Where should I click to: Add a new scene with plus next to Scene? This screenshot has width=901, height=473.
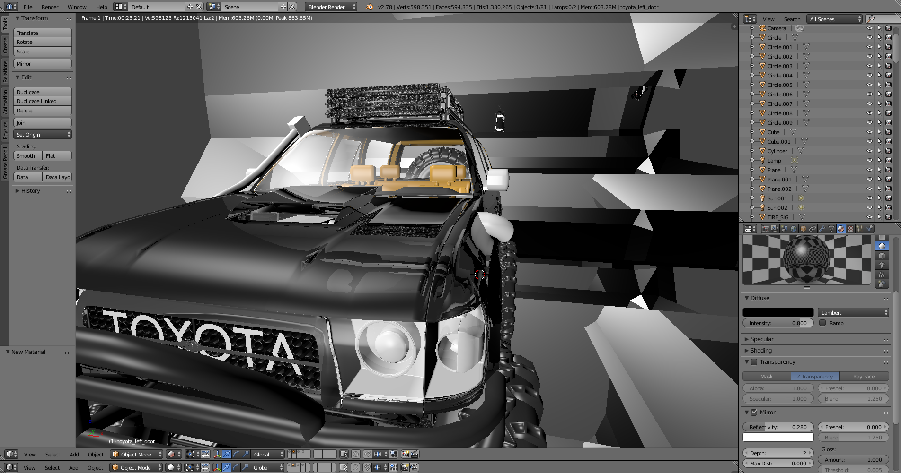click(x=283, y=7)
